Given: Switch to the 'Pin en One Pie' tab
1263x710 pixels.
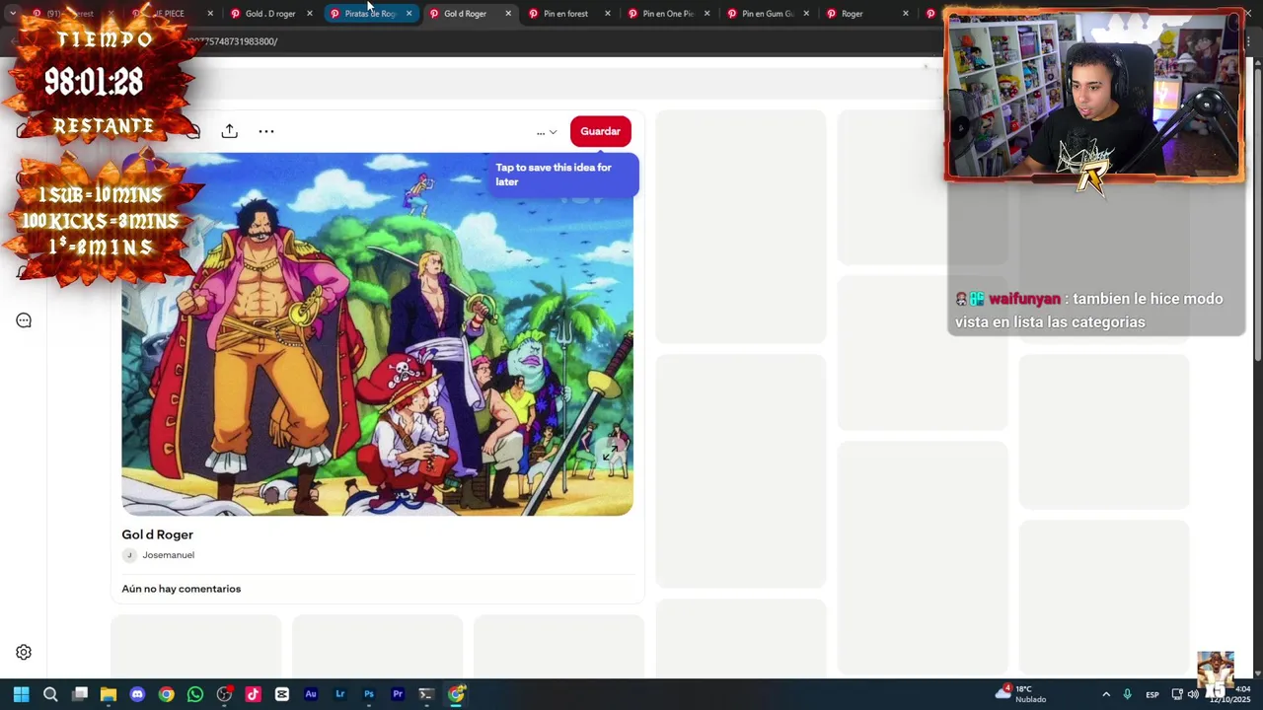Looking at the screenshot, I should [x=667, y=14].
